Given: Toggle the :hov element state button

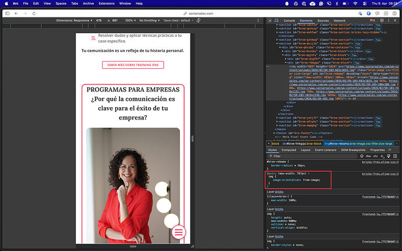Looking at the screenshot, I should (368, 156).
